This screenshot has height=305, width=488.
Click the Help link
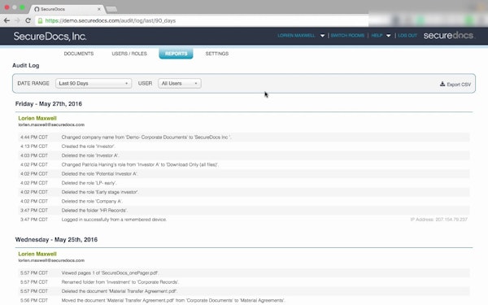(377, 36)
